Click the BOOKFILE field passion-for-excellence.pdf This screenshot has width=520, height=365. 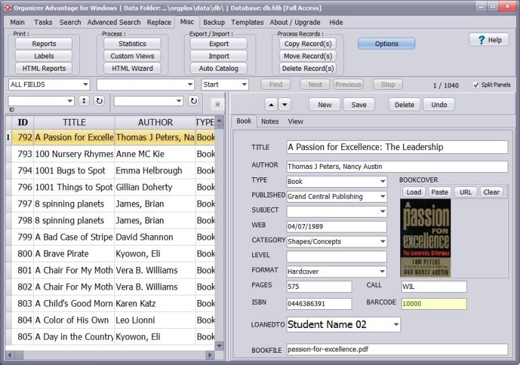click(397, 349)
